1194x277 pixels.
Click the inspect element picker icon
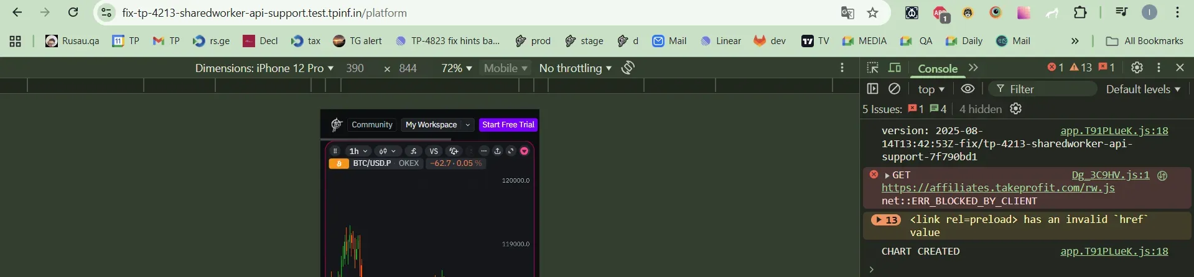pos(872,68)
